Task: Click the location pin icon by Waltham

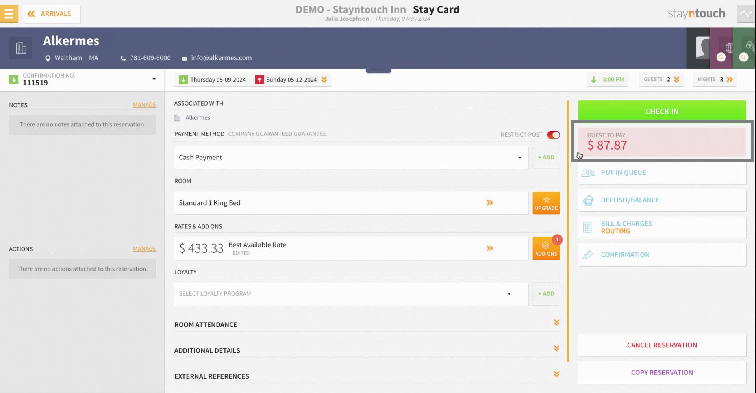Action: pyautogui.click(x=48, y=58)
